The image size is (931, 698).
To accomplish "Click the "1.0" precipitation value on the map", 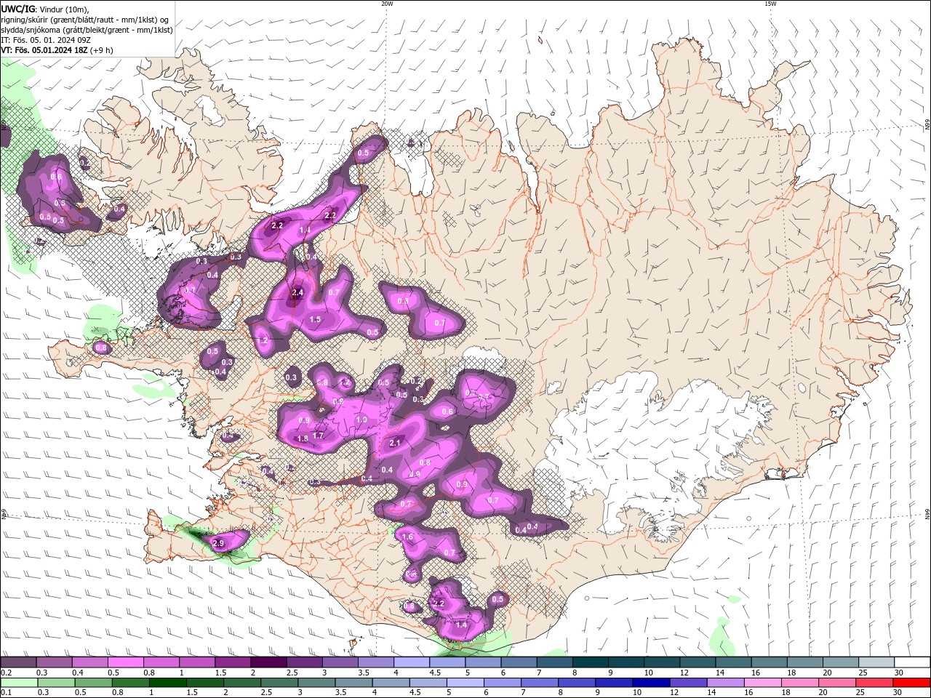I will click(361, 420).
